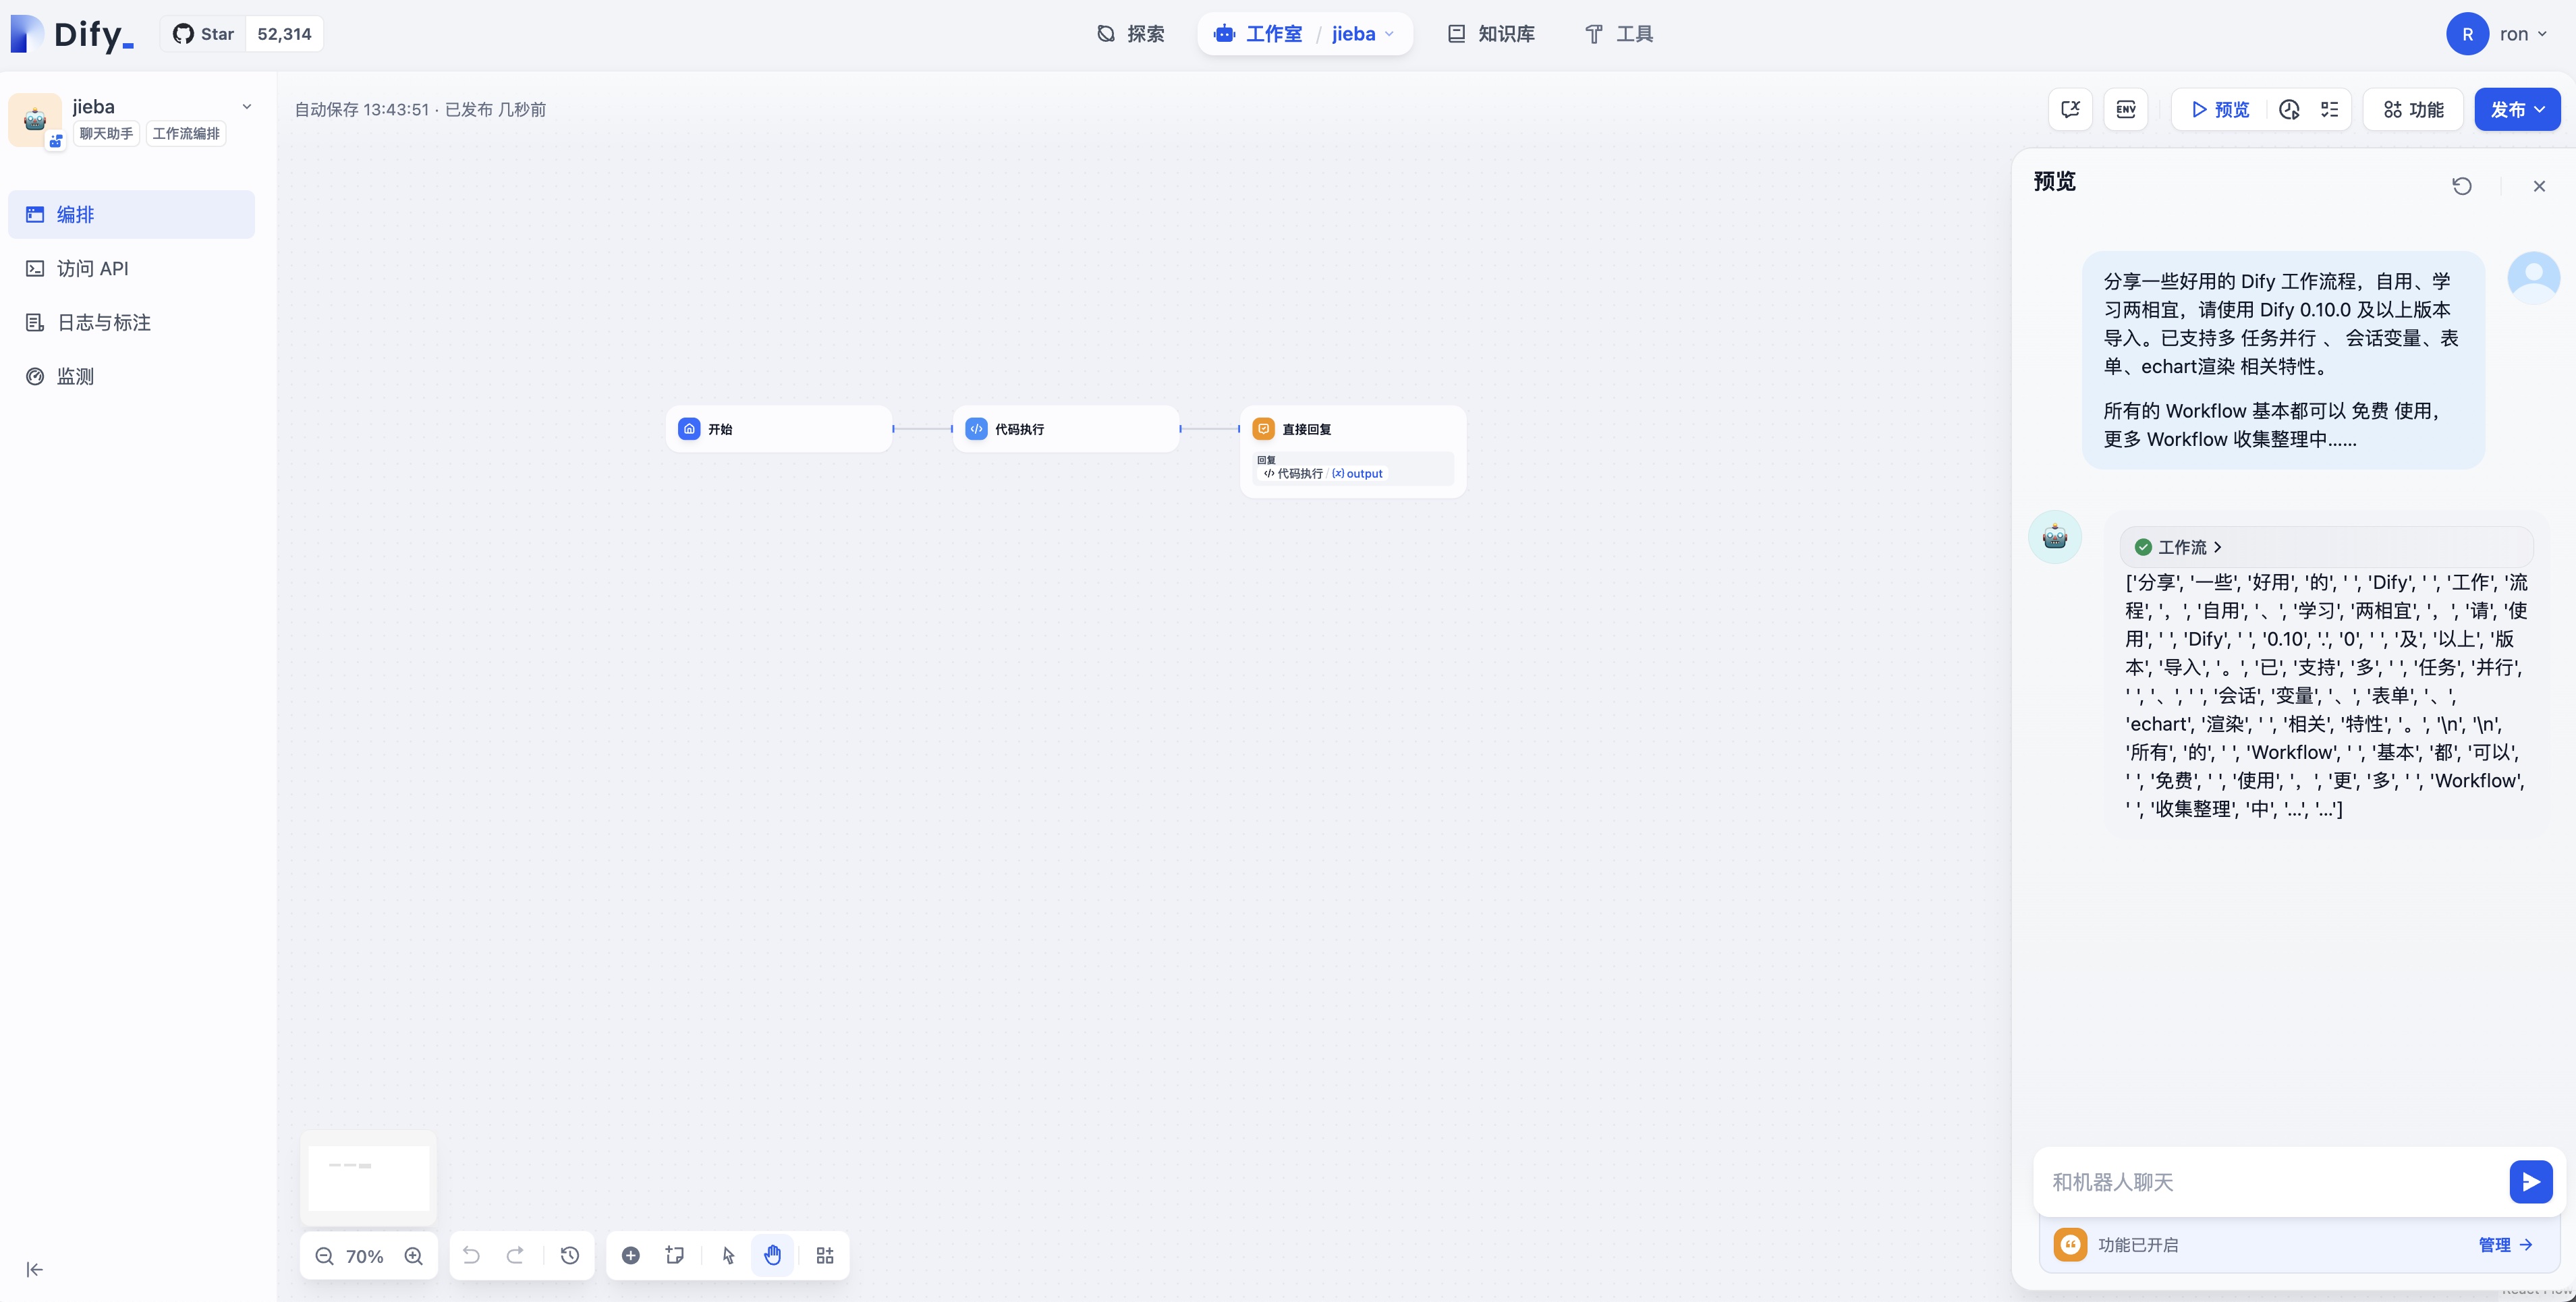Send the chat message arrow button
Viewport: 2576px width, 1302px height.
(x=2530, y=1182)
